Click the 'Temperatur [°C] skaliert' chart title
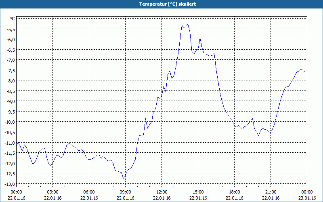 click(168, 4)
